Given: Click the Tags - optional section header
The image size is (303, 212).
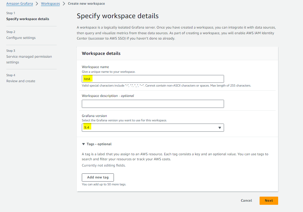Looking at the screenshot, I should coord(99,144).
